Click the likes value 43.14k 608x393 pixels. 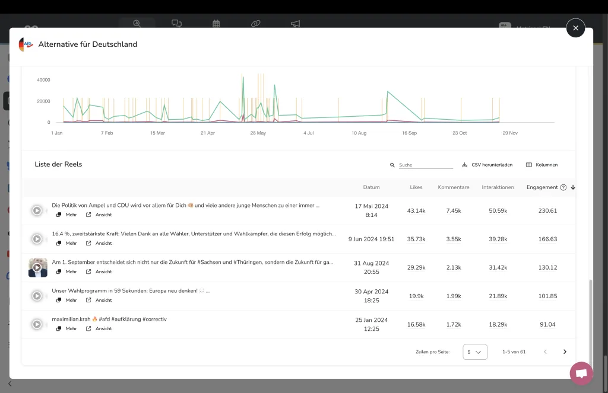point(416,210)
